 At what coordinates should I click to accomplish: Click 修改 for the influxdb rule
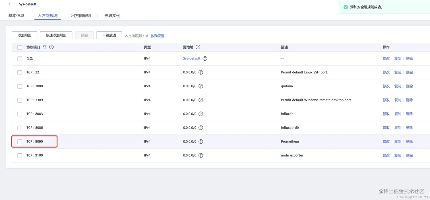click(386, 114)
